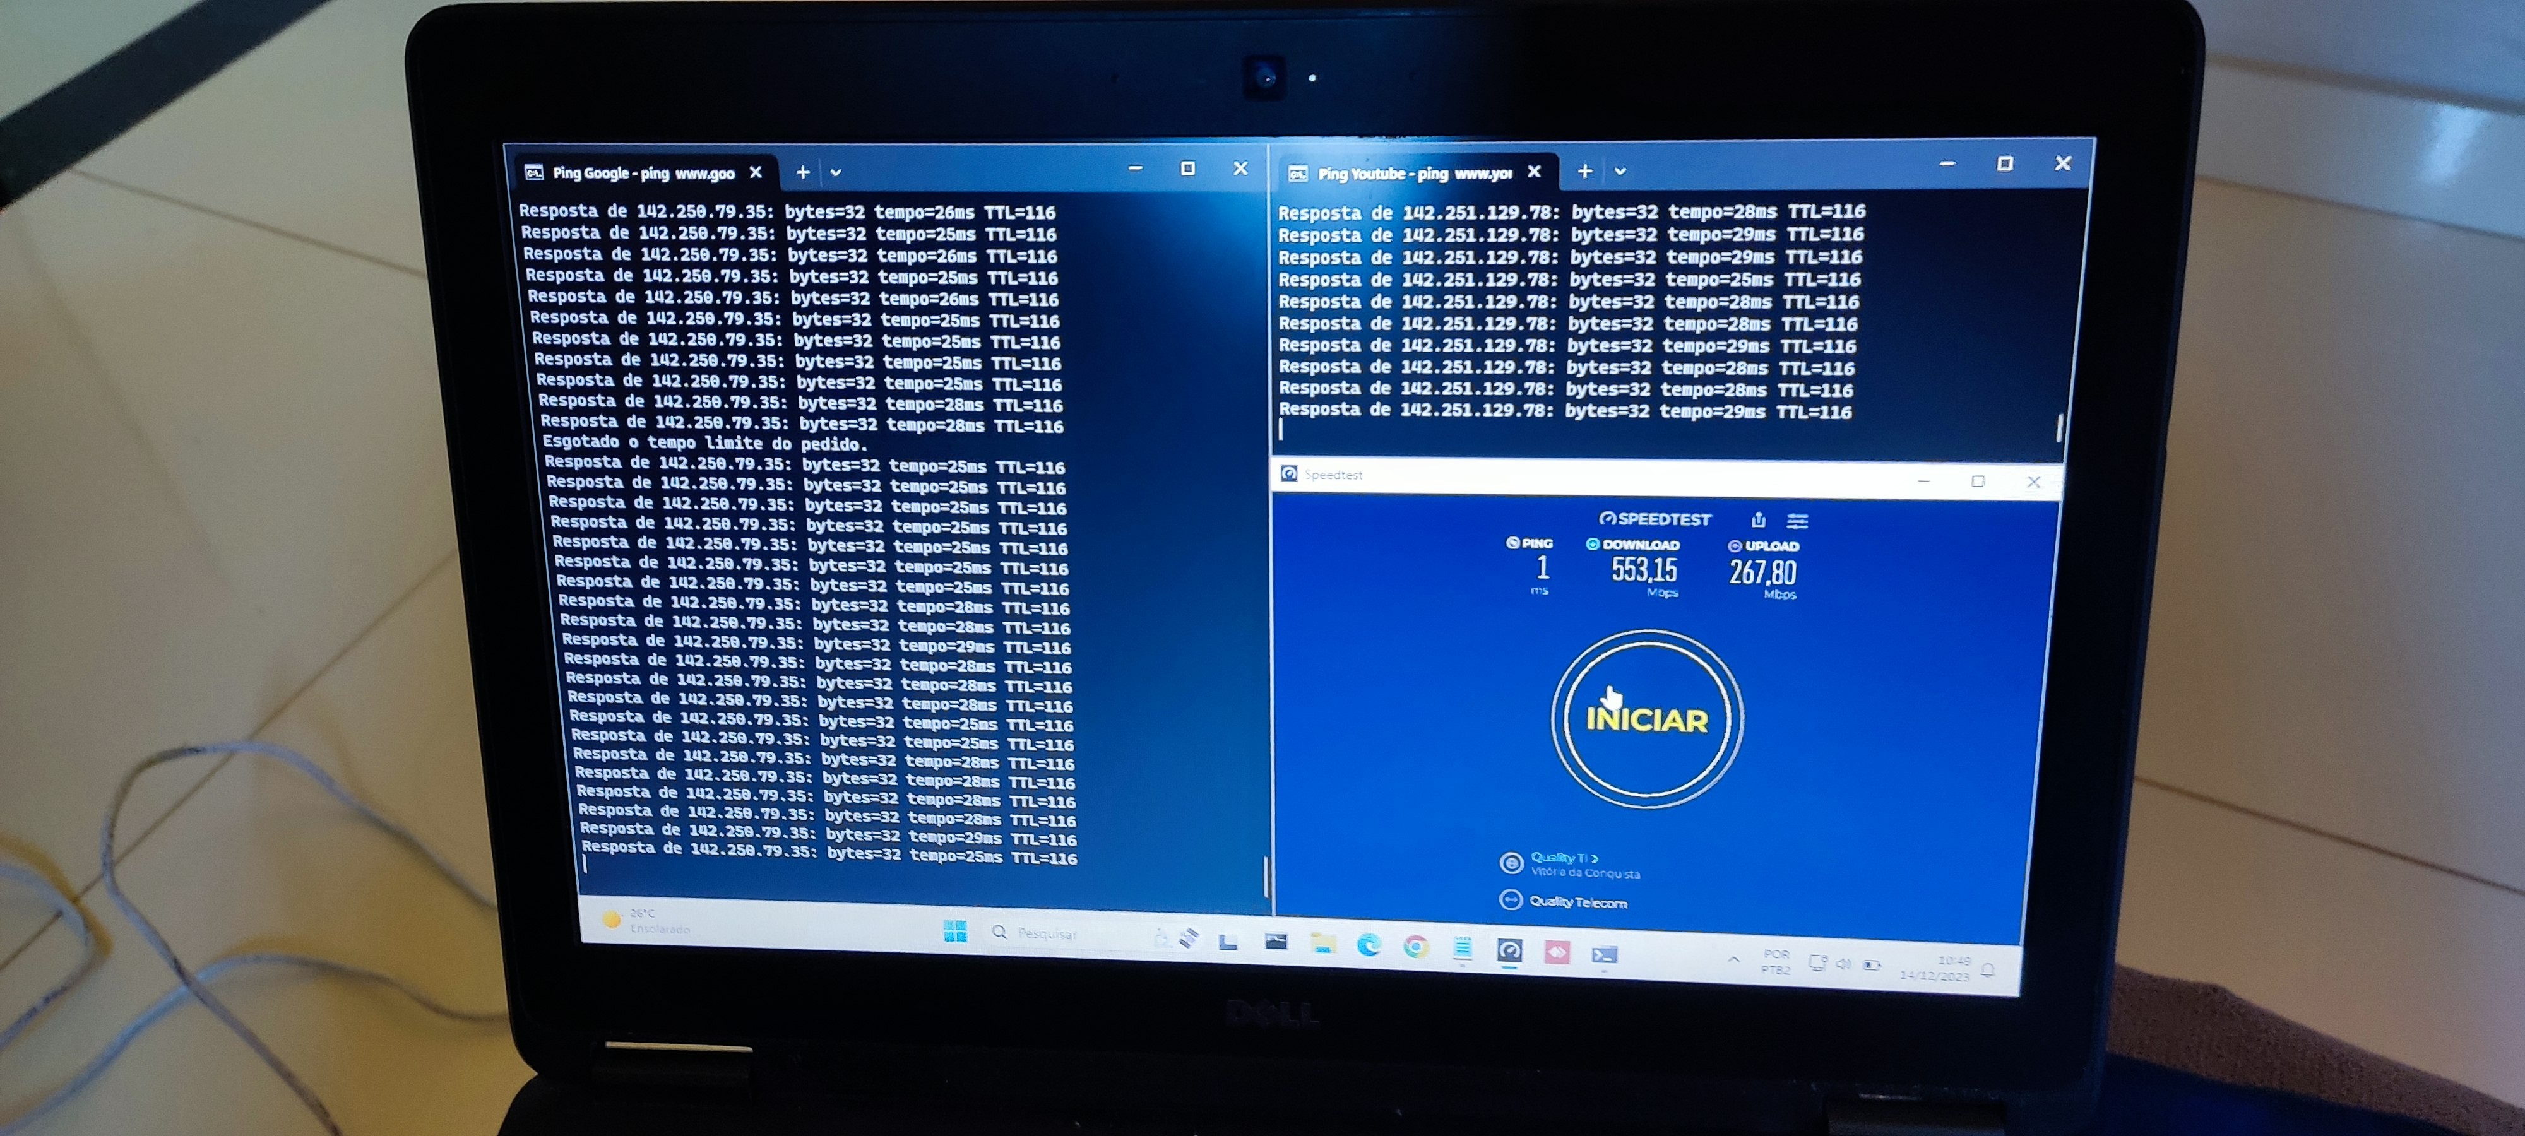Open profile dropdown in Google ping terminal
The height and width of the screenshot is (1136, 2525).
coord(835,172)
